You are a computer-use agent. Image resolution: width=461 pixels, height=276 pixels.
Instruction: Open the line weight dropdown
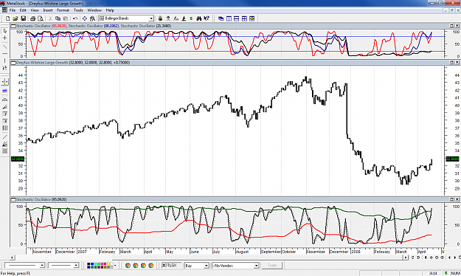pyautogui.click(x=76, y=266)
